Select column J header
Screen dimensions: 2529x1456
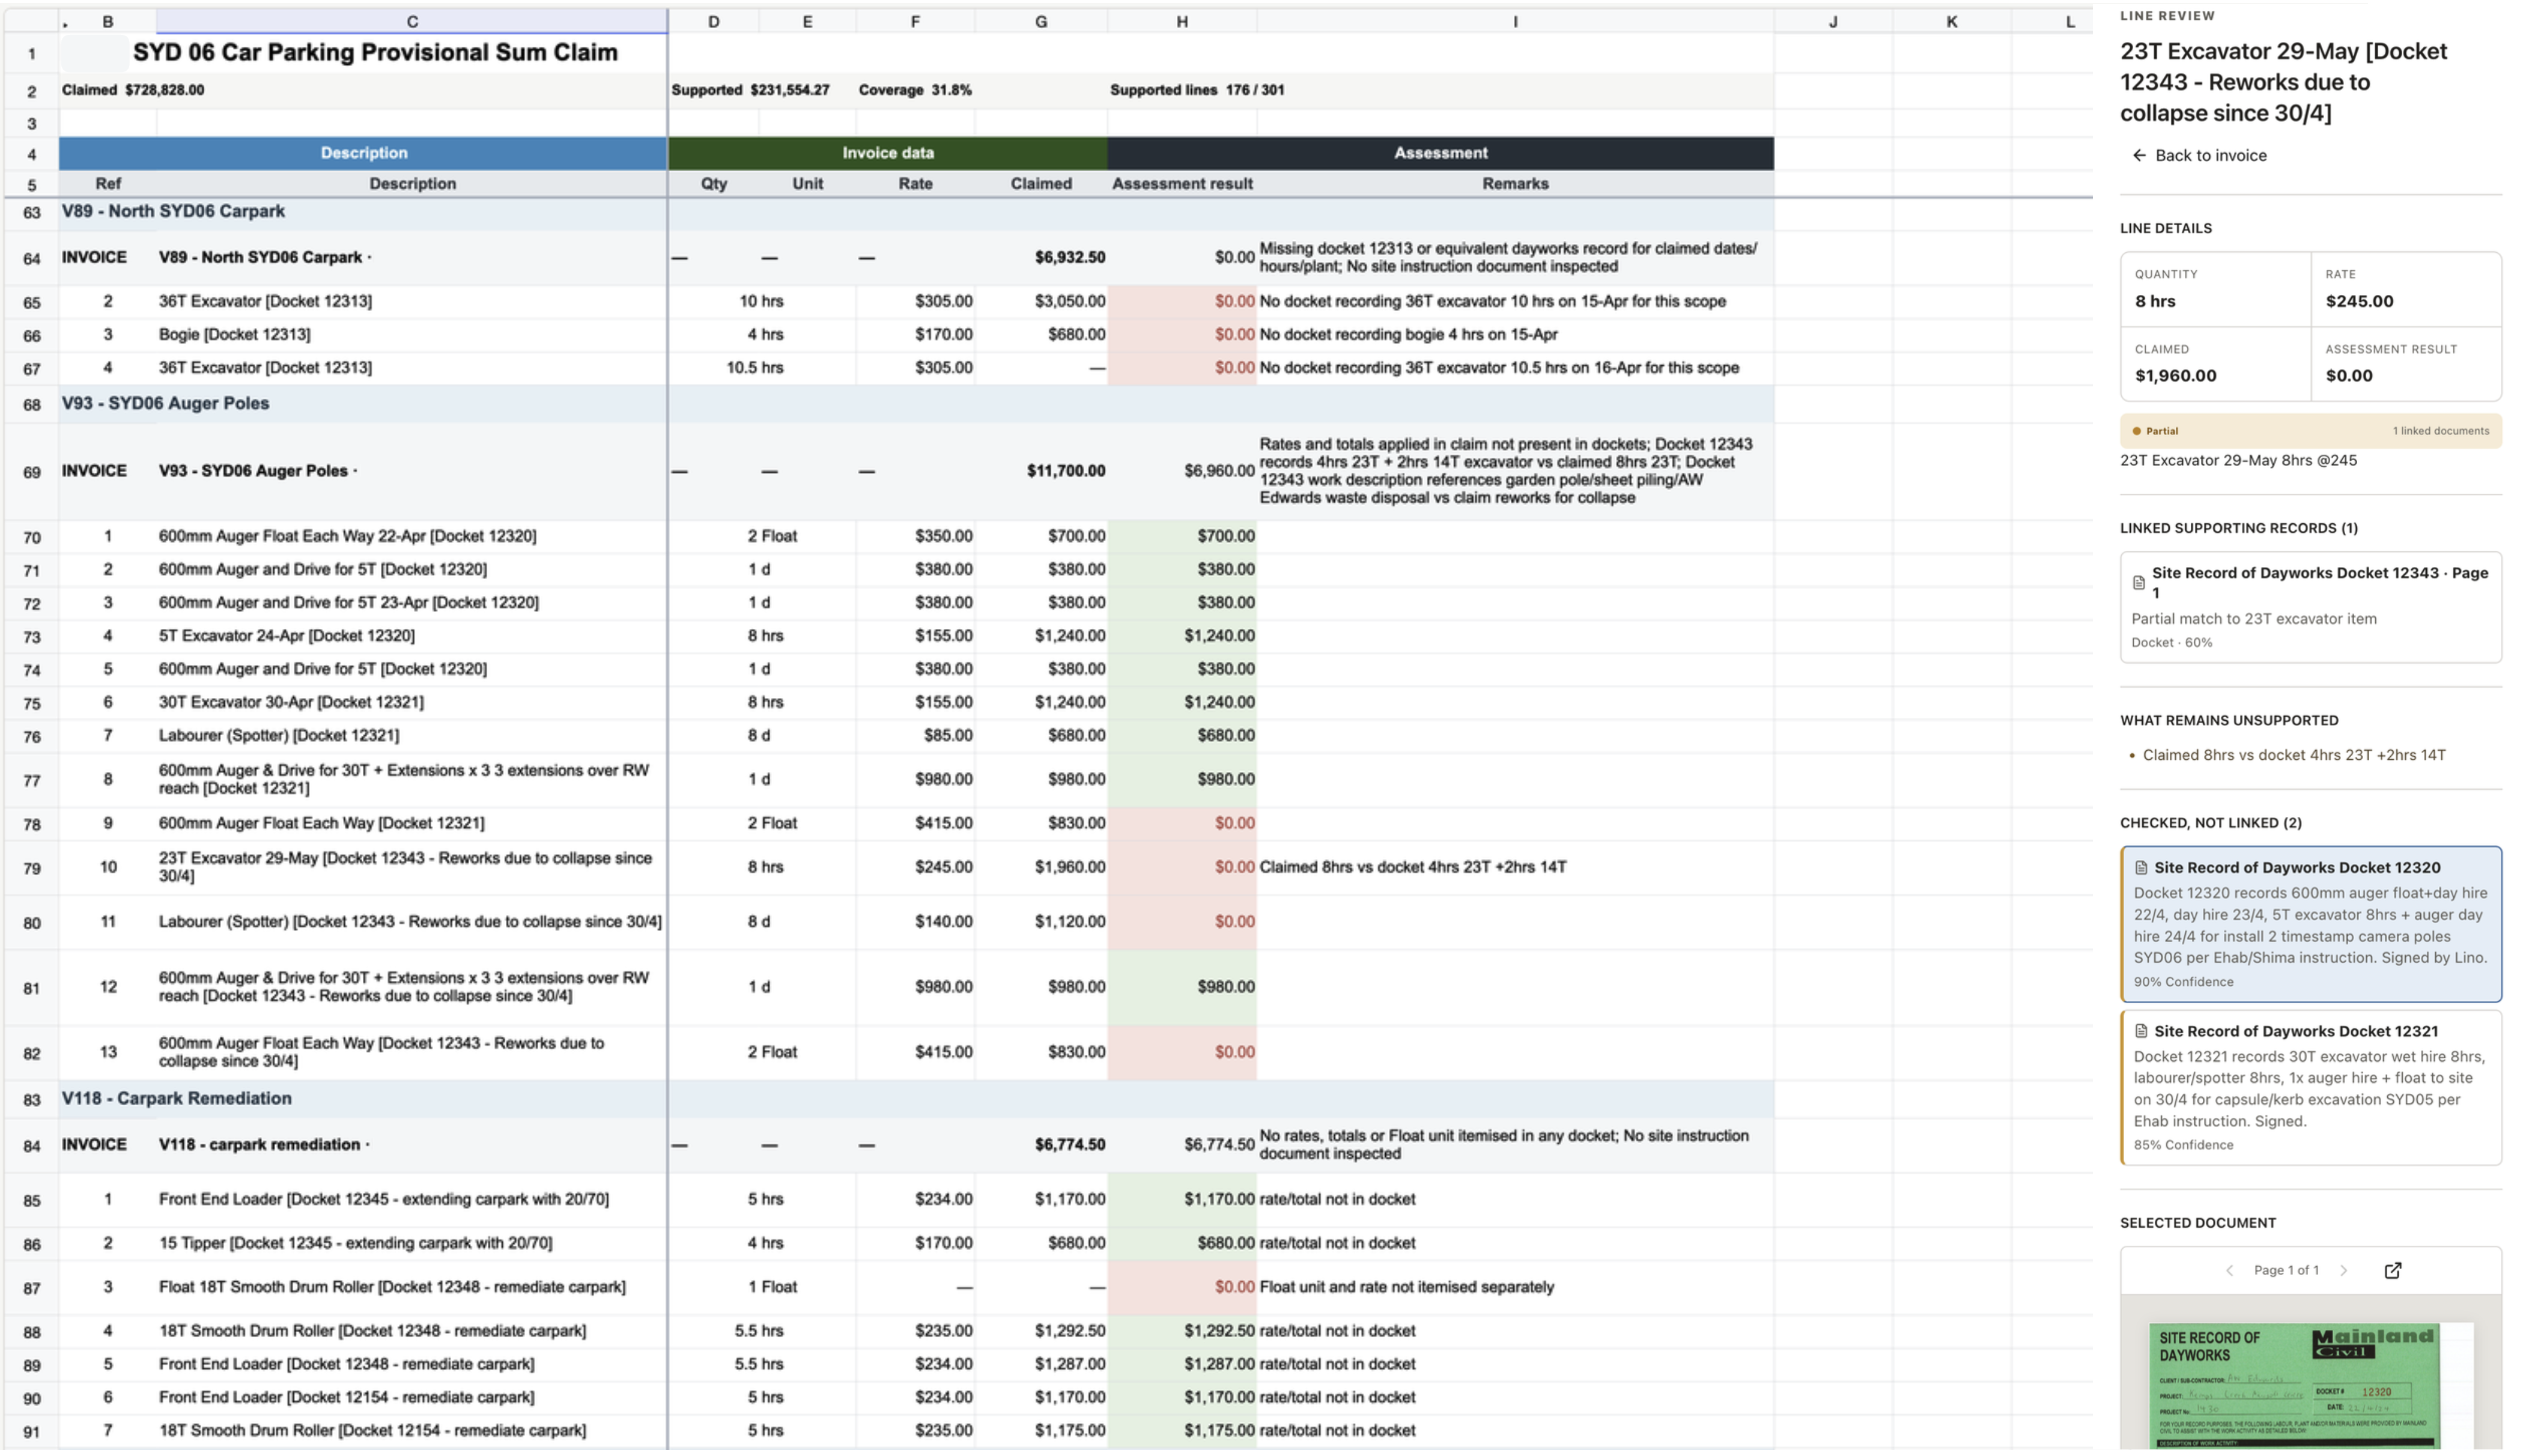1832,21
